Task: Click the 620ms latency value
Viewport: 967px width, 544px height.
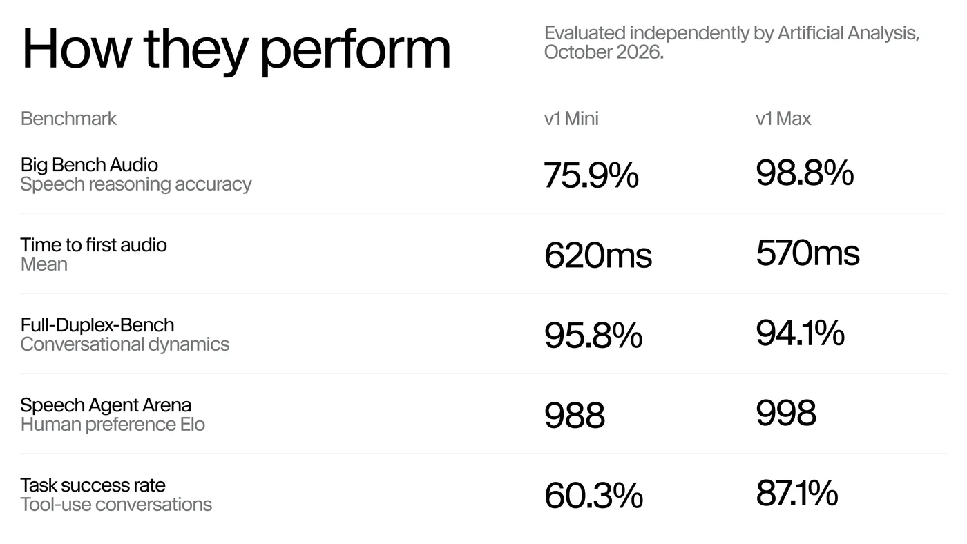Action: pos(598,255)
